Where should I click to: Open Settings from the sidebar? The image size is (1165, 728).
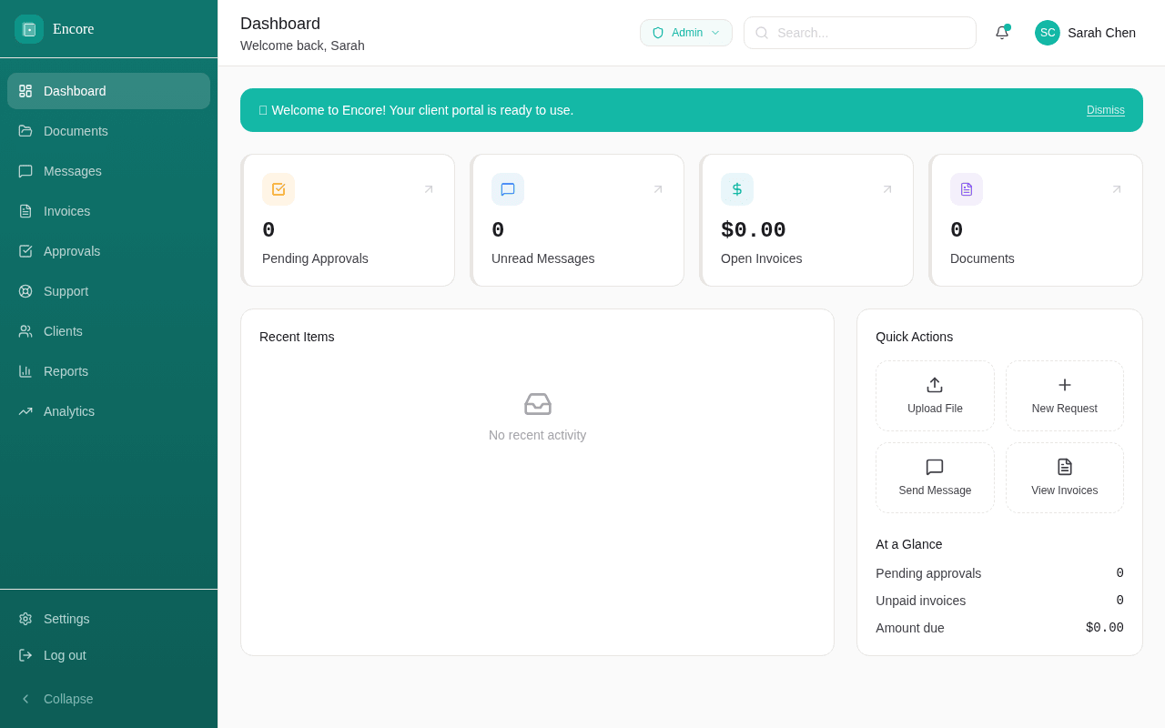(66, 619)
